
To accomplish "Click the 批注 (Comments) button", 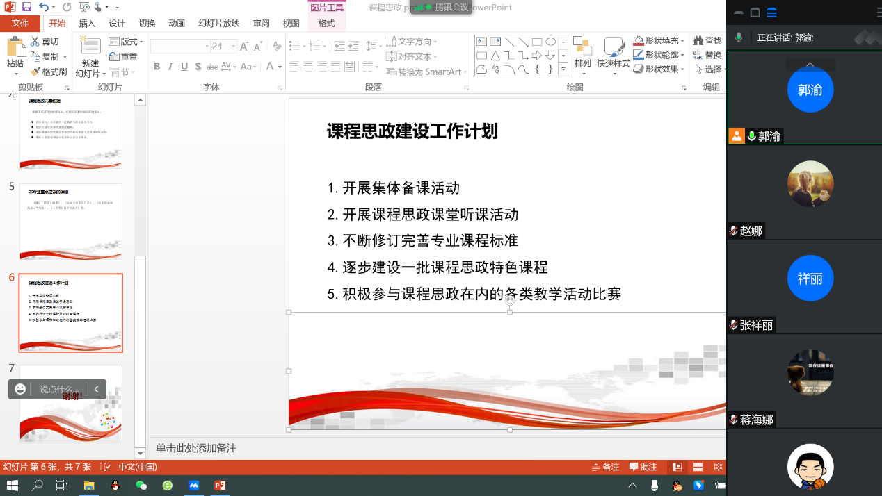I will coord(643,467).
